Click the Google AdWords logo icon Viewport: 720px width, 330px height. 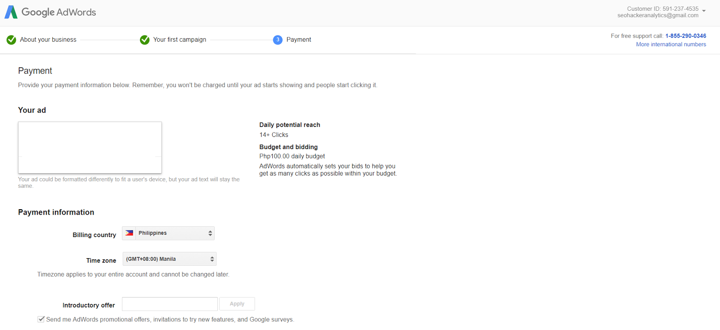[11, 12]
